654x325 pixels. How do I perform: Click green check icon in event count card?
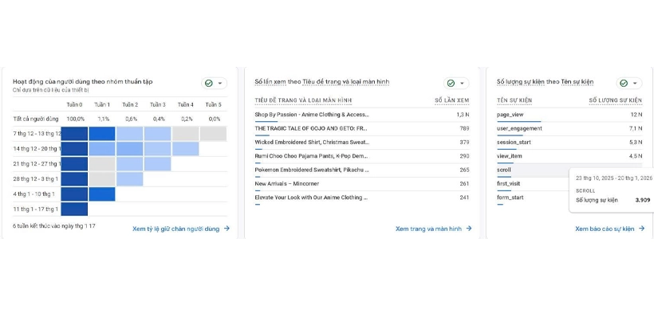(623, 83)
